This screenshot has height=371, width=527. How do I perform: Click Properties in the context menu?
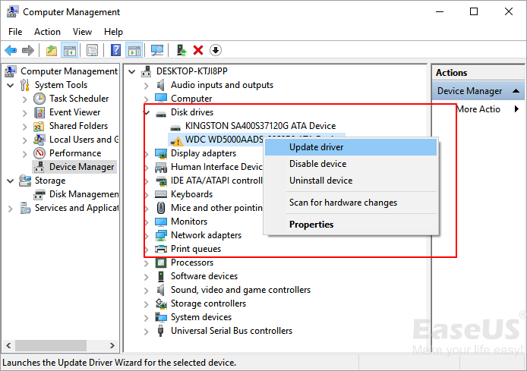click(x=311, y=225)
